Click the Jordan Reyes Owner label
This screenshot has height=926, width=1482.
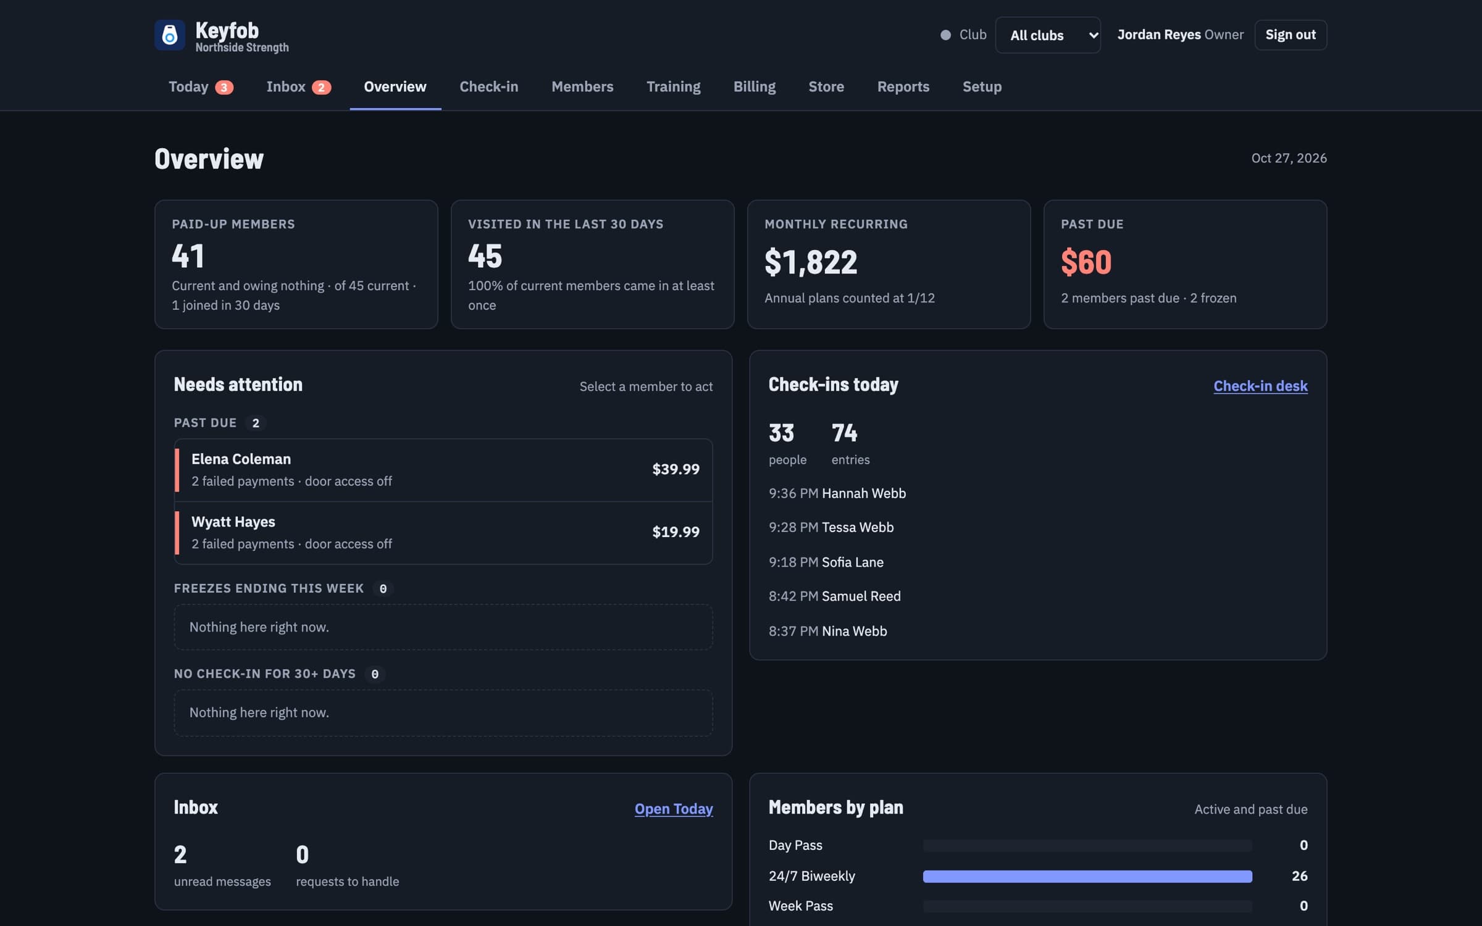pos(1180,35)
